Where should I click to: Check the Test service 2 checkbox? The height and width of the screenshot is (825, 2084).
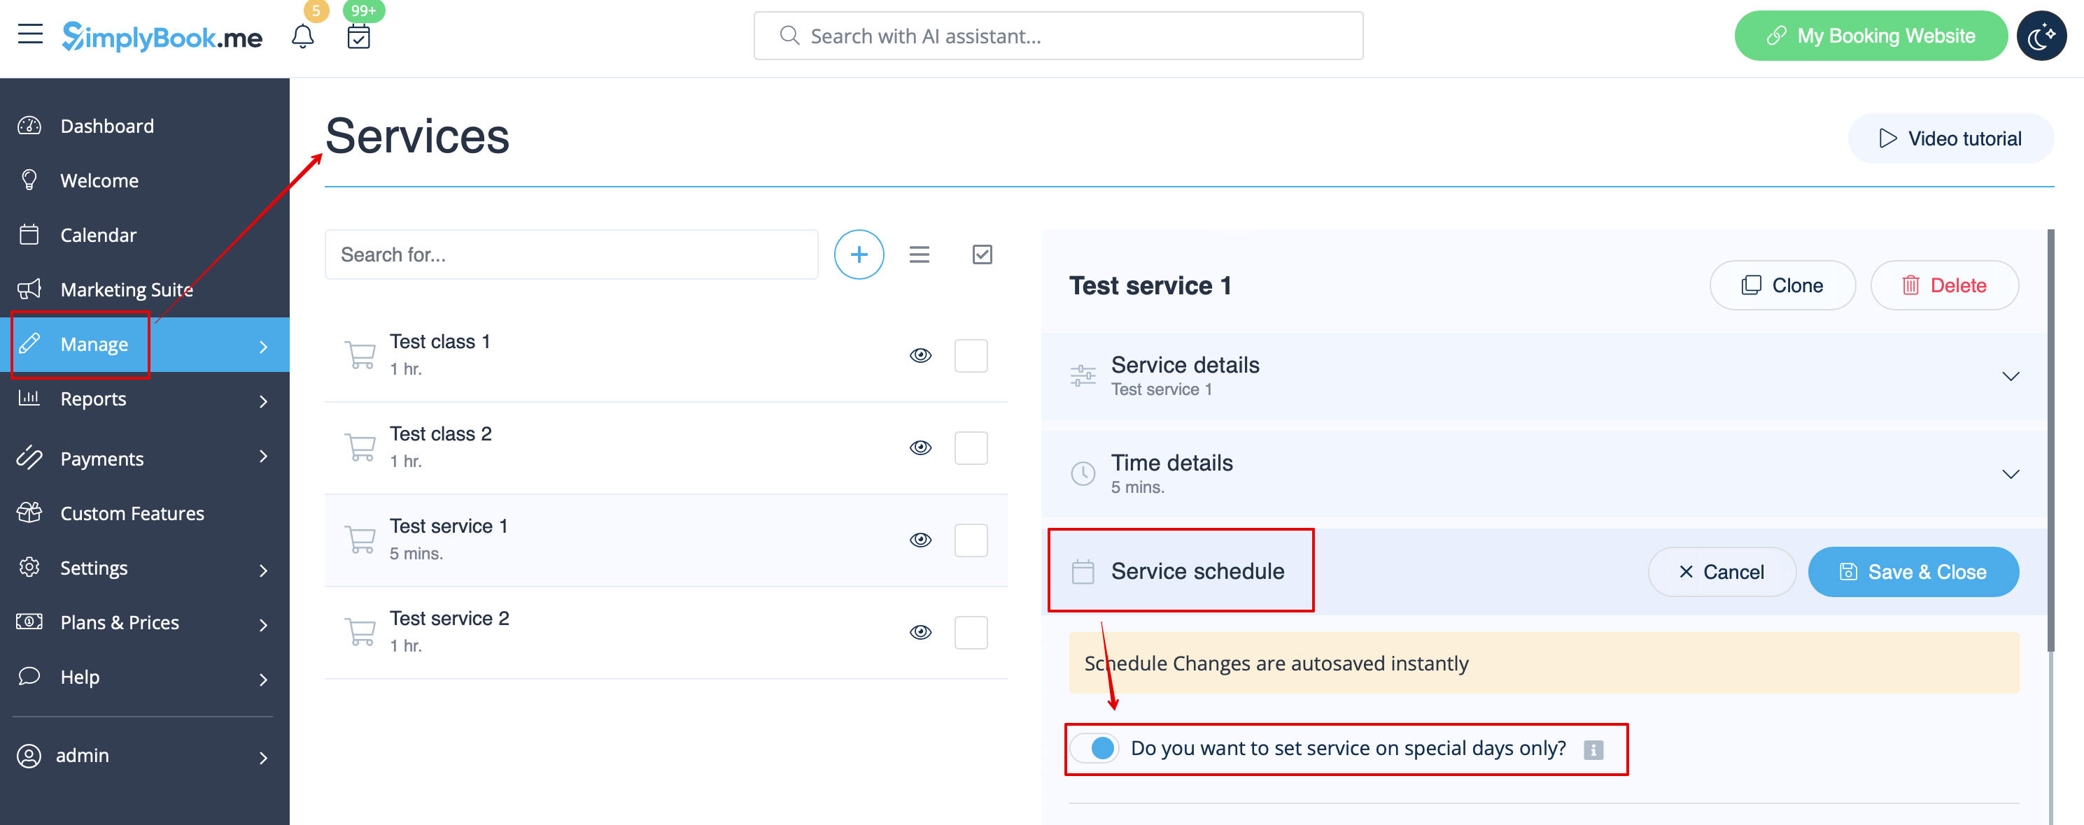click(971, 632)
